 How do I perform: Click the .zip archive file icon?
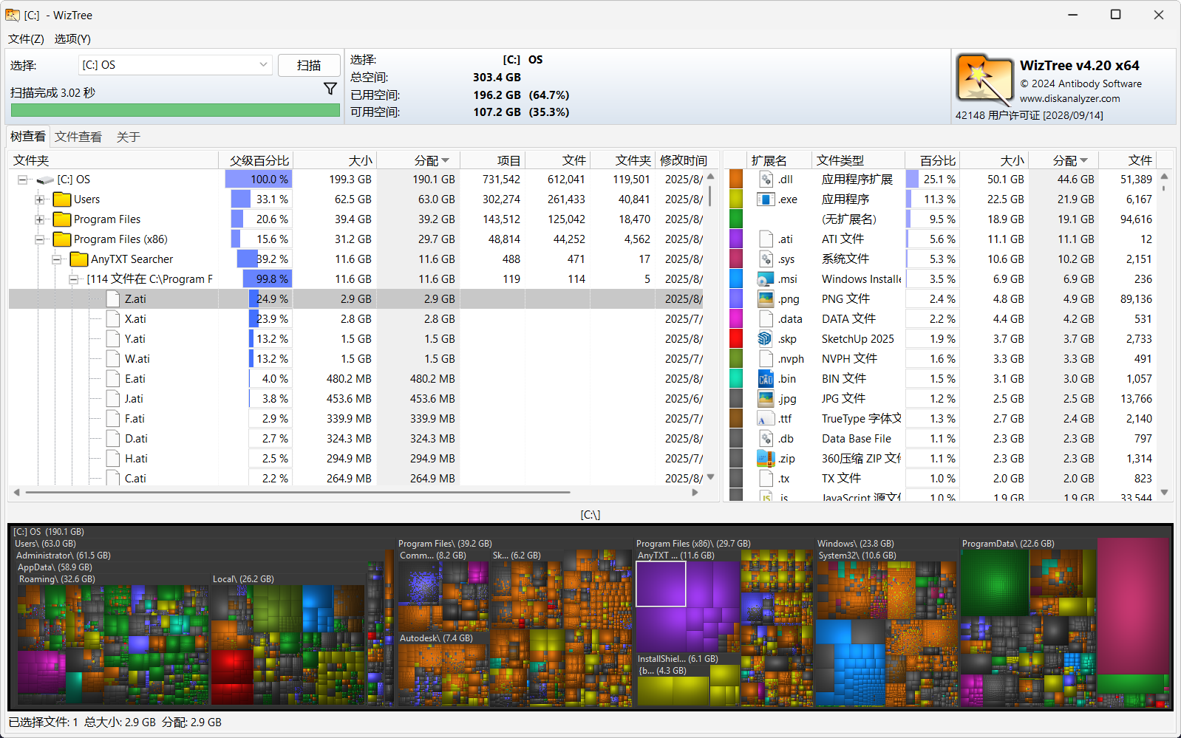click(x=765, y=458)
